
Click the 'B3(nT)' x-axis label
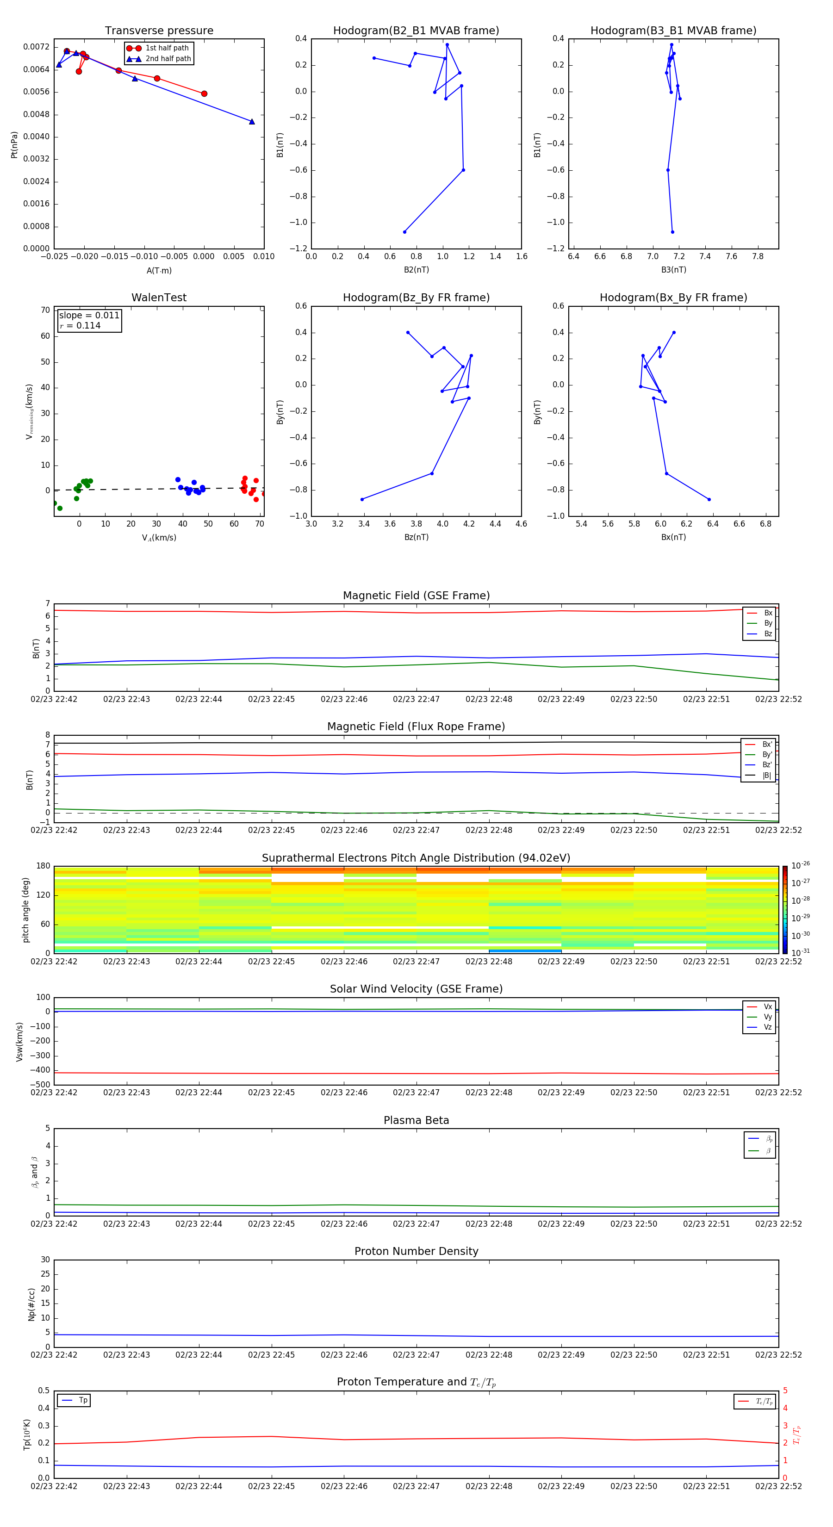click(x=673, y=270)
